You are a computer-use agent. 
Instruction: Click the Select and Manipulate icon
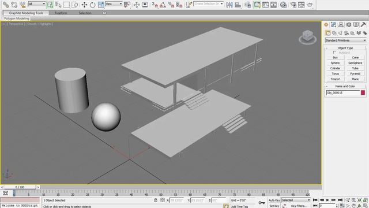(137, 5)
